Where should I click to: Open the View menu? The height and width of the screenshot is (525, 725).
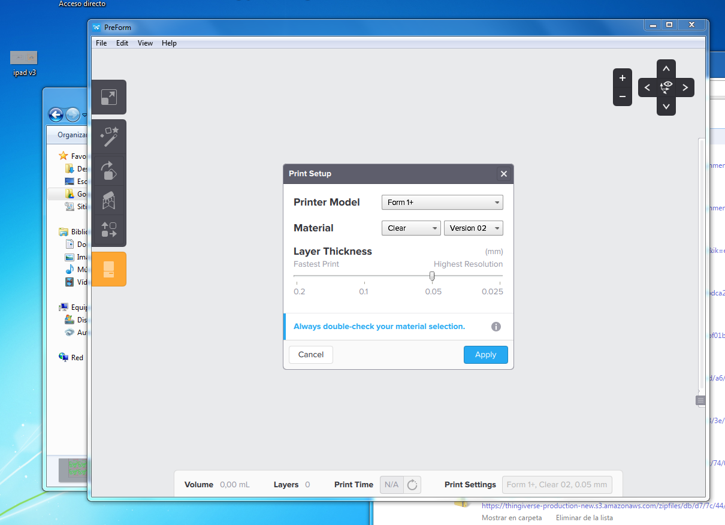tap(145, 43)
